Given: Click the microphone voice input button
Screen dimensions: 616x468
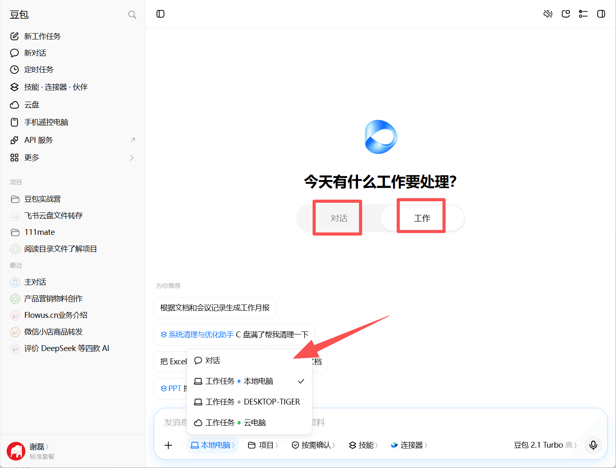Looking at the screenshot, I should pyautogui.click(x=593, y=445).
